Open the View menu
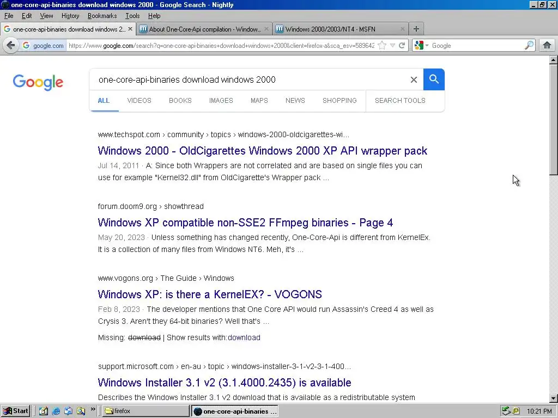Screen dimensions: 558x418 coord(46,16)
